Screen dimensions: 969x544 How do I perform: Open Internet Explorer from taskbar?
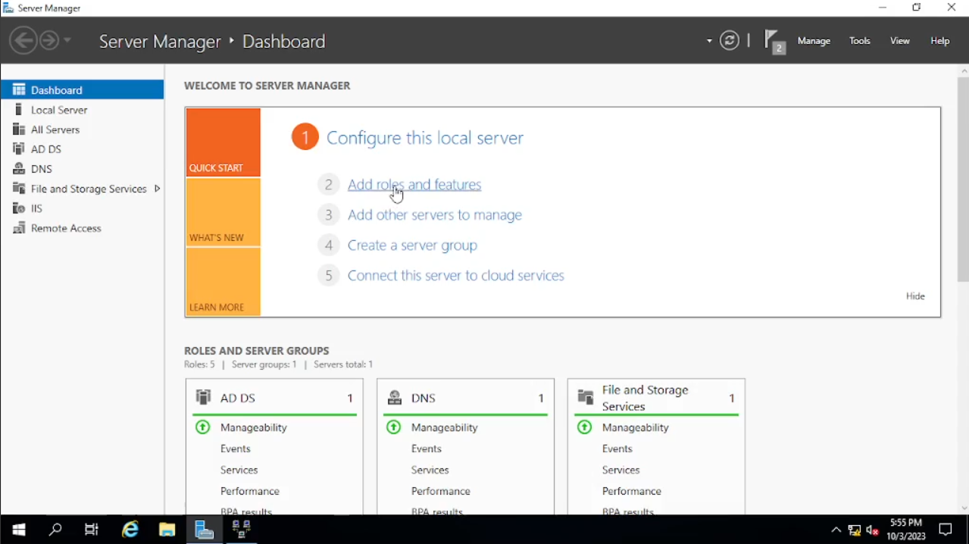click(130, 530)
